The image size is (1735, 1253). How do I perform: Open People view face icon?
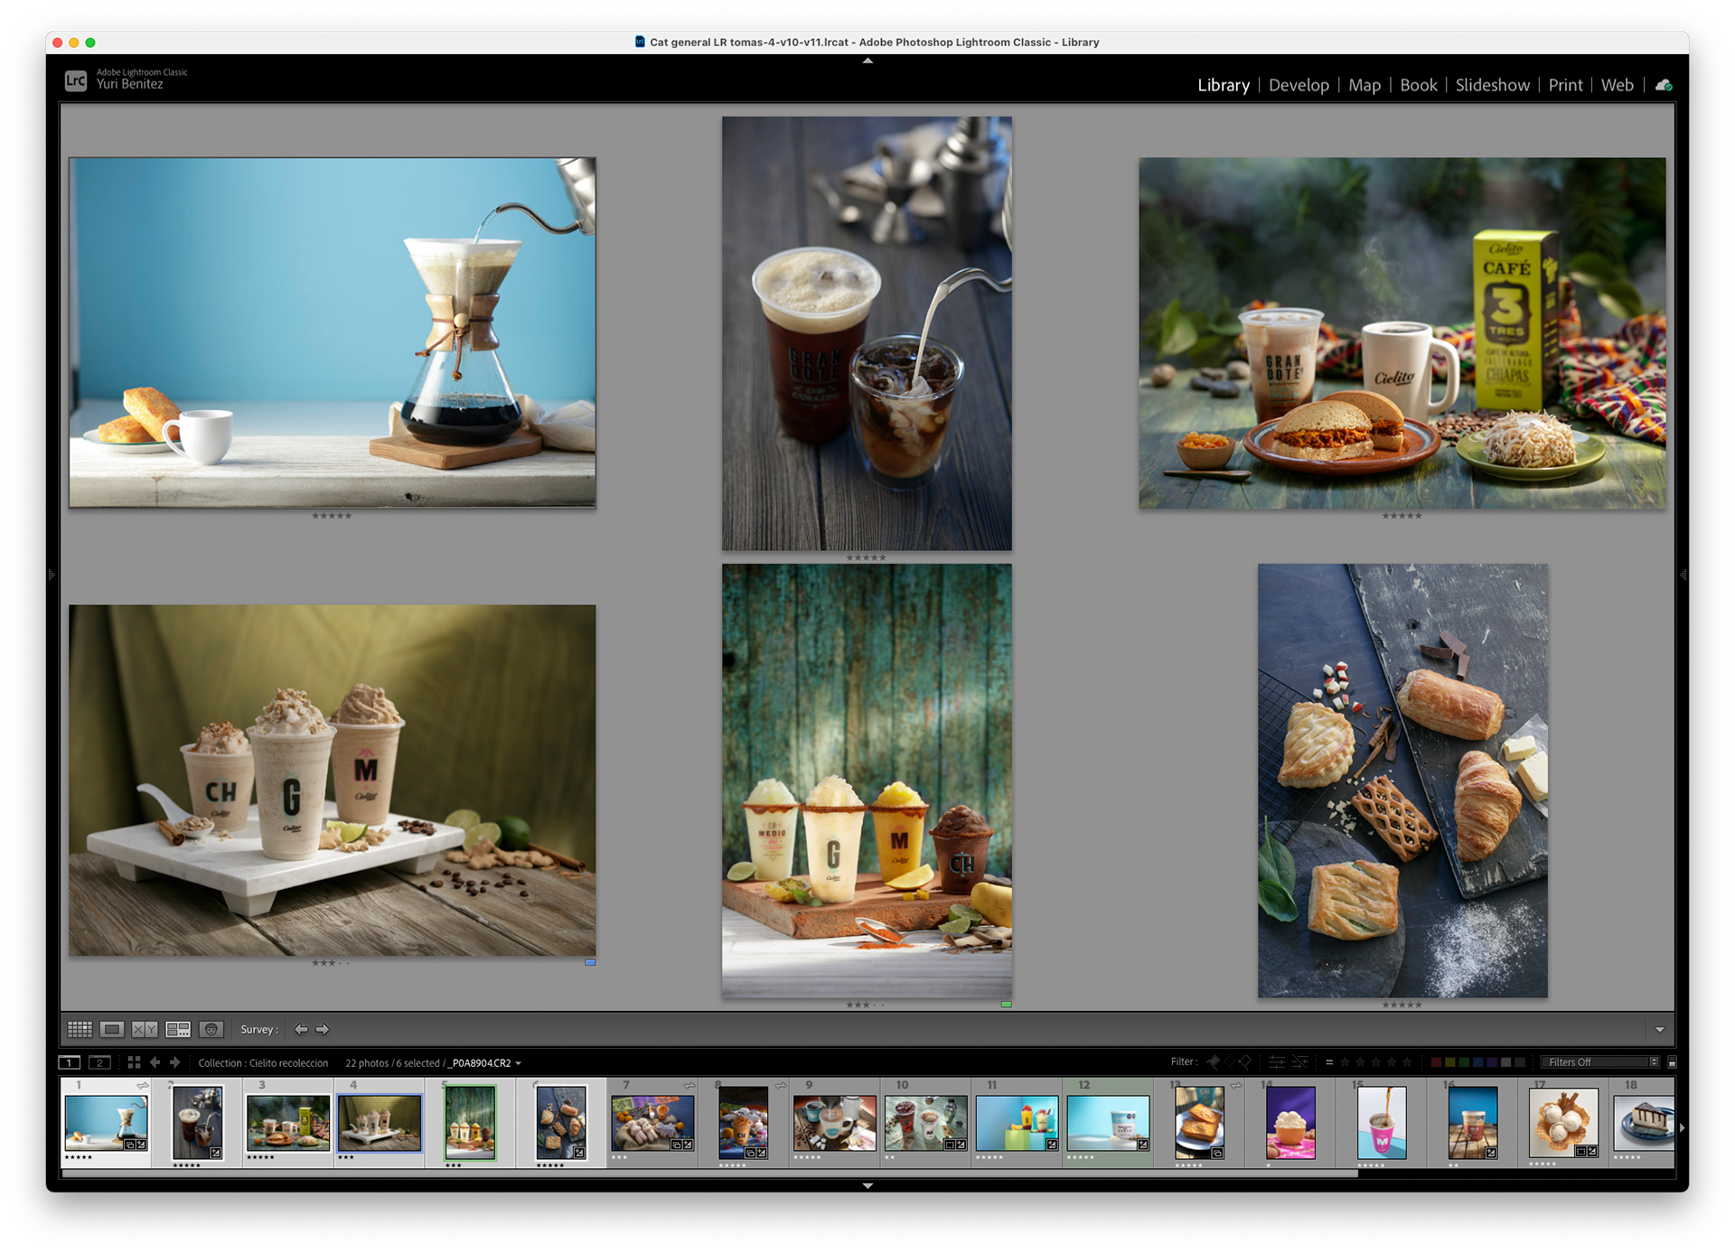(211, 1029)
